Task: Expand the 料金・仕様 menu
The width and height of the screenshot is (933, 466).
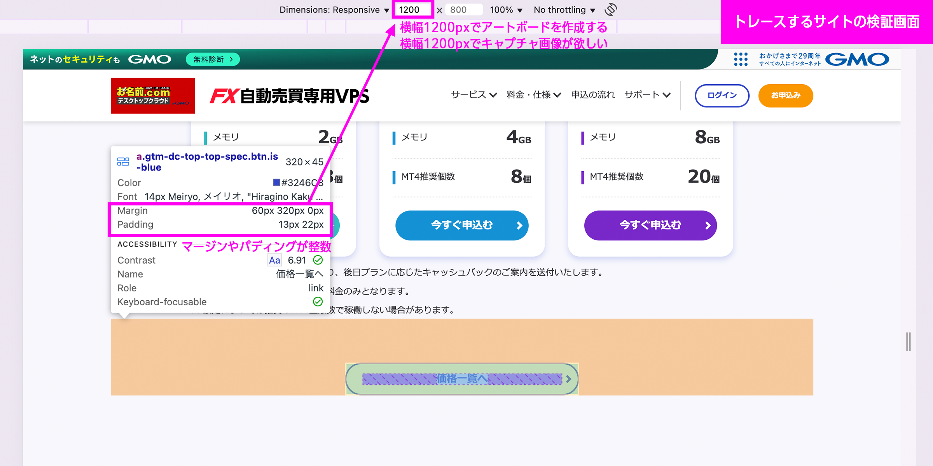Action: click(533, 95)
